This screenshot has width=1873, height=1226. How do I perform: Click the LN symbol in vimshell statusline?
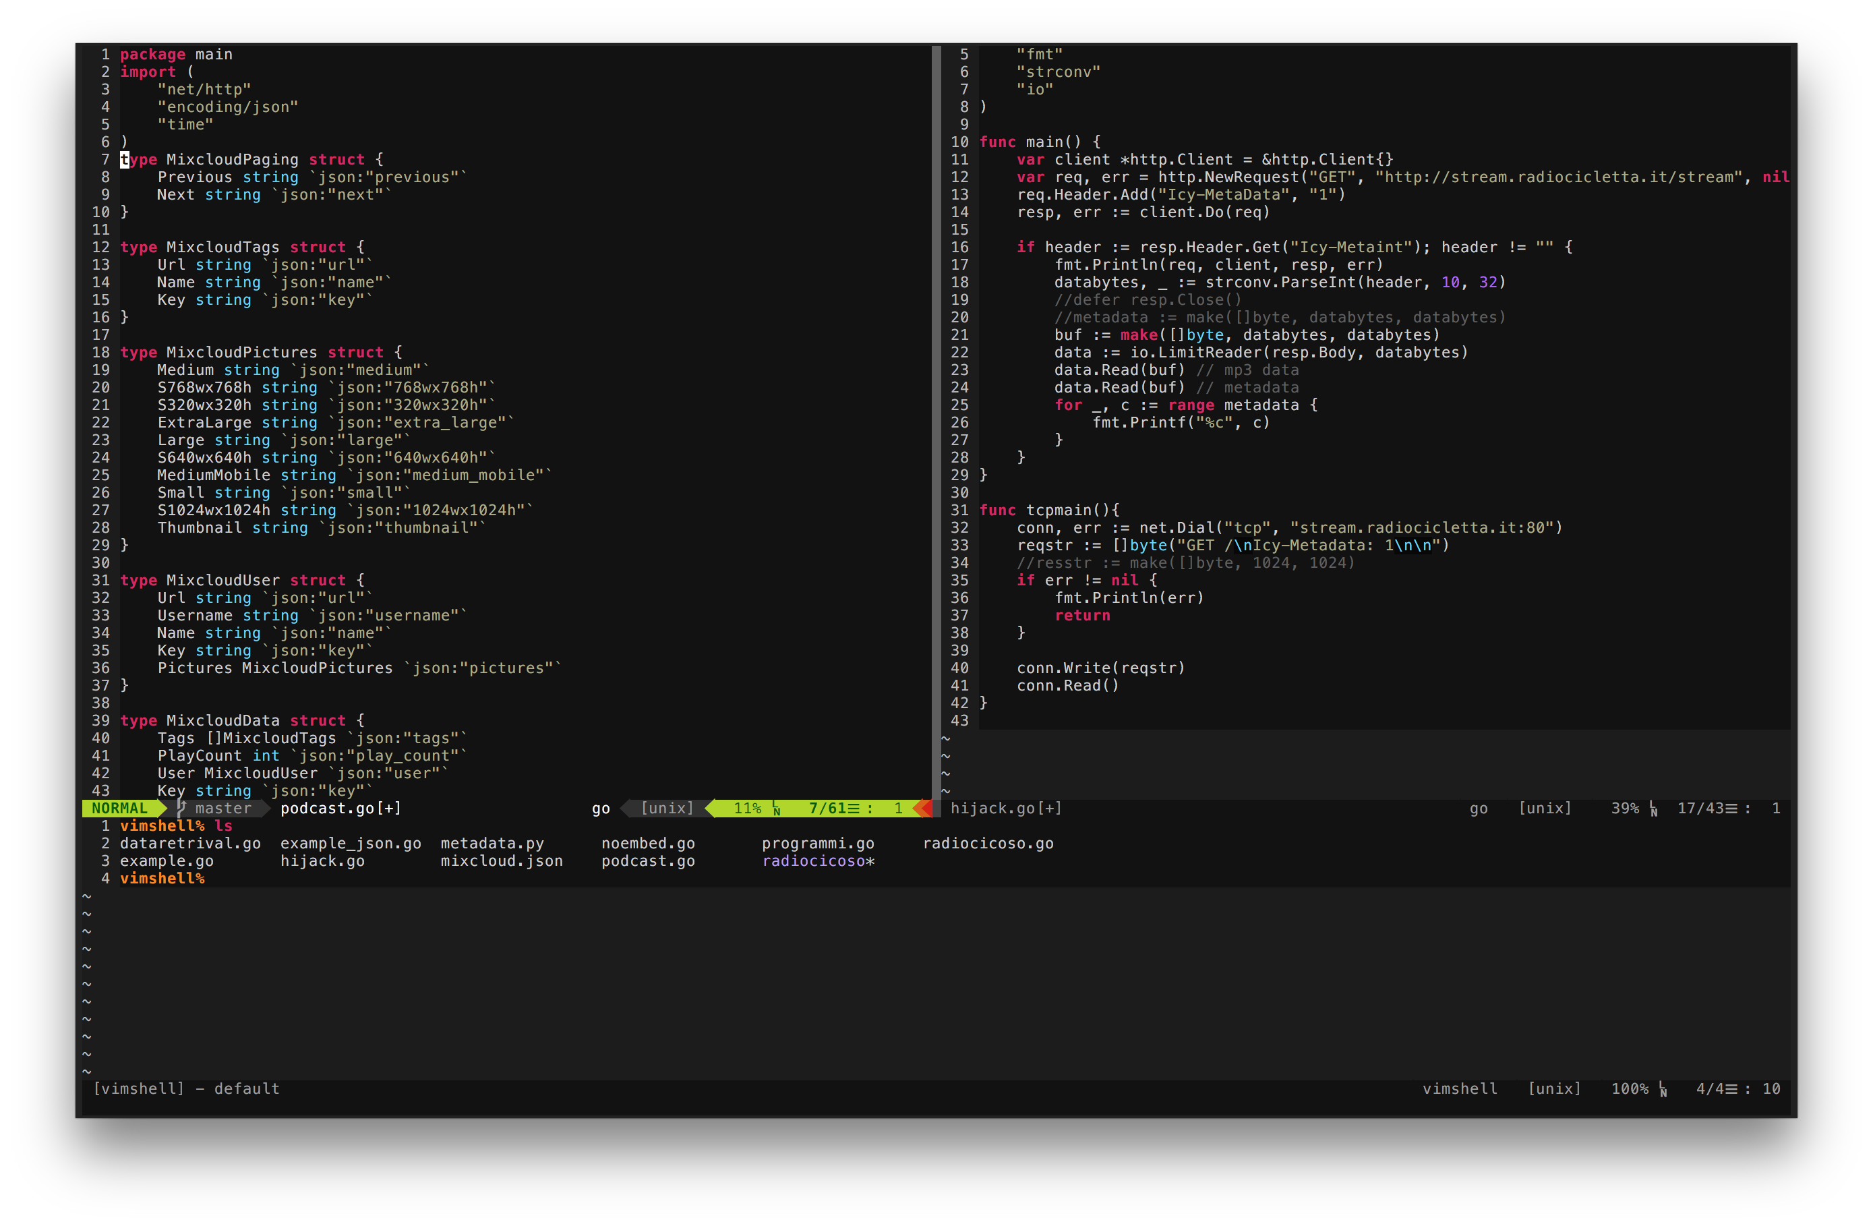(x=1662, y=1089)
